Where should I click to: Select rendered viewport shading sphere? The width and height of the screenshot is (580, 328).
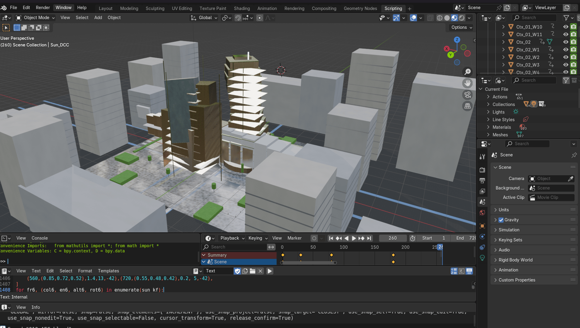[x=462, y=18]
